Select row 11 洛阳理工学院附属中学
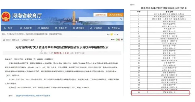The height and width of the screenshot is (102, 195). click(x=160, y=38)
